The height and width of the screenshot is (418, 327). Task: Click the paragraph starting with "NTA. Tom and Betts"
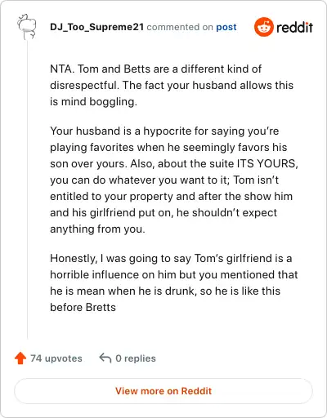pos(172,85)
